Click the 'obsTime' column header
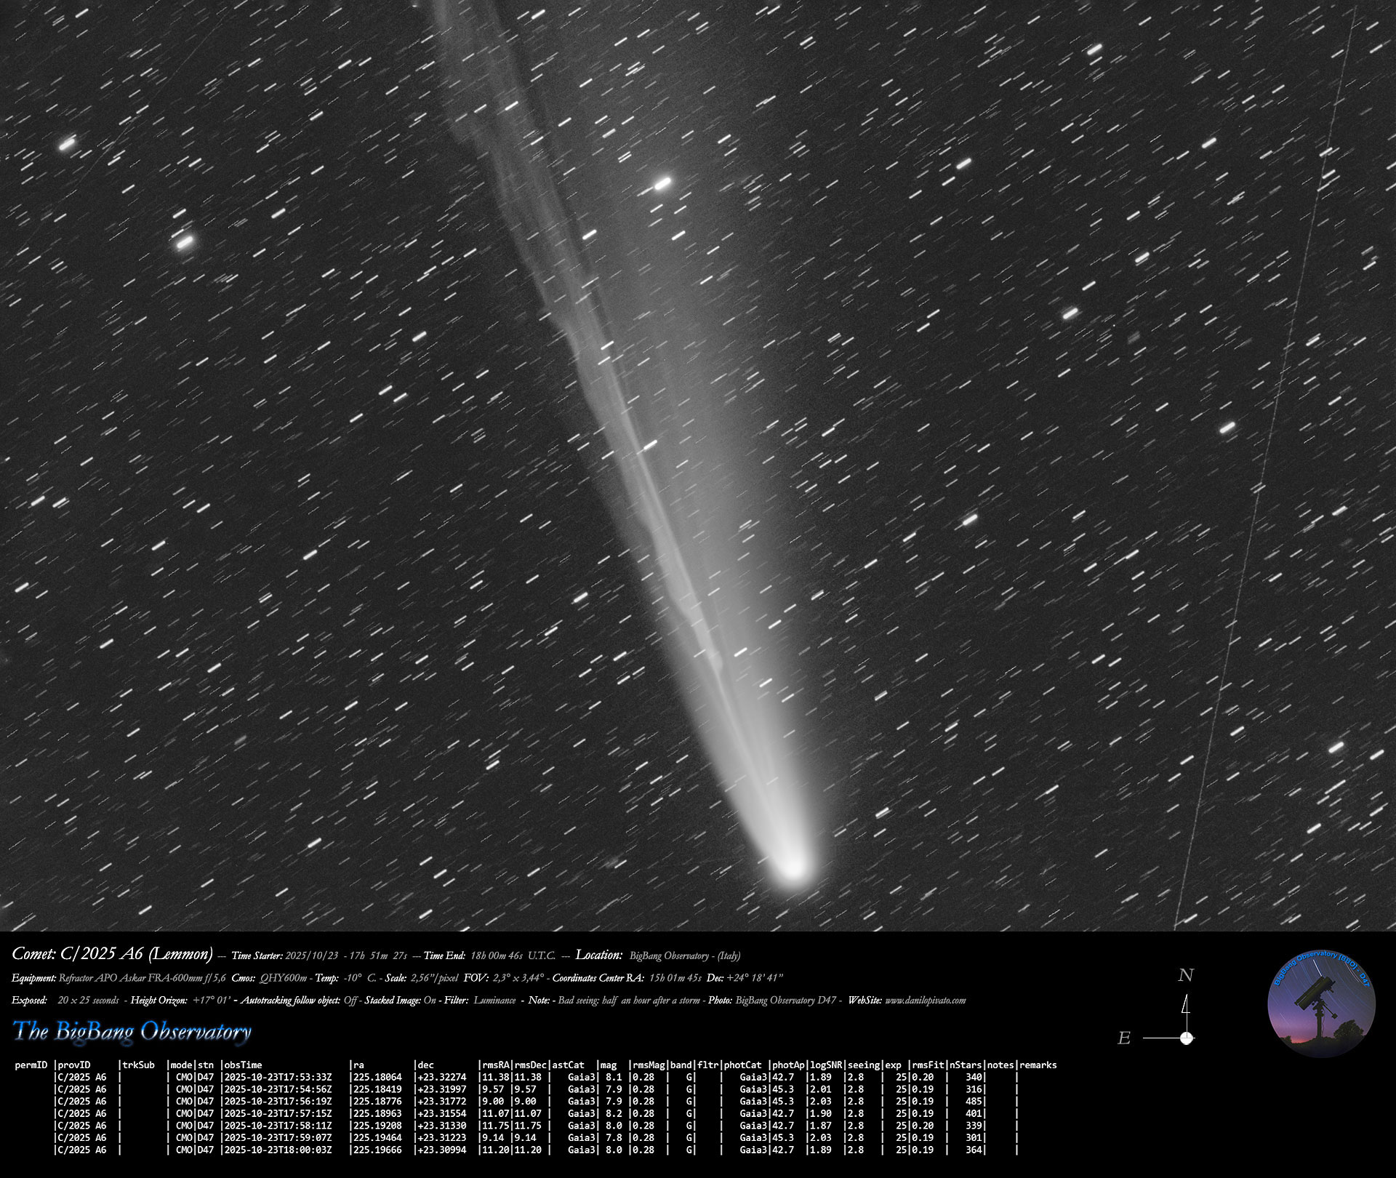Viewport: 1396px width, 1178px height. point(243,1065)
